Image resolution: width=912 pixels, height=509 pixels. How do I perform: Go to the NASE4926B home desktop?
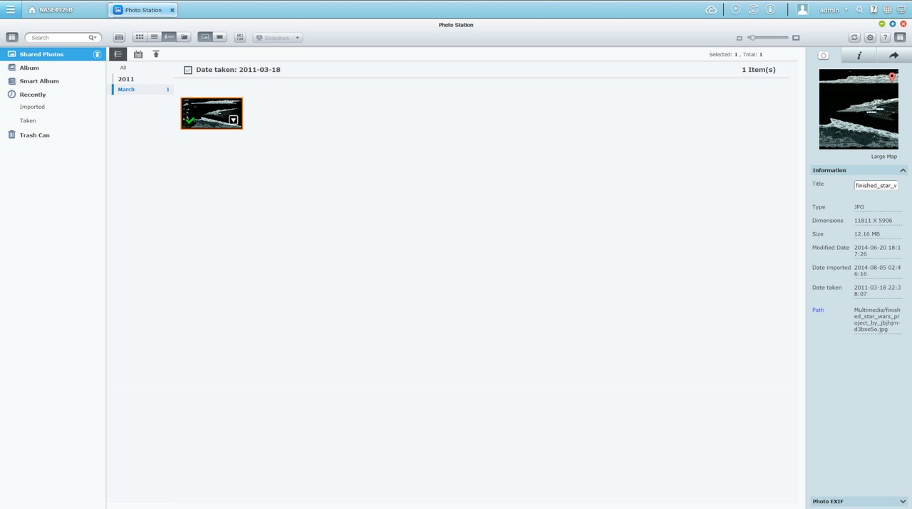coord(51,10)
